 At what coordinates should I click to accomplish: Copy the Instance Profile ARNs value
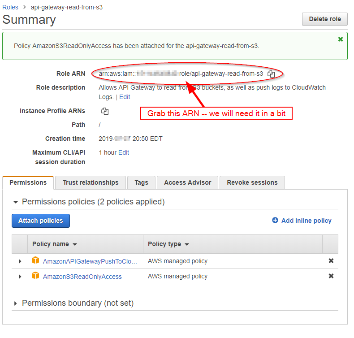click(x=105, y=111)
